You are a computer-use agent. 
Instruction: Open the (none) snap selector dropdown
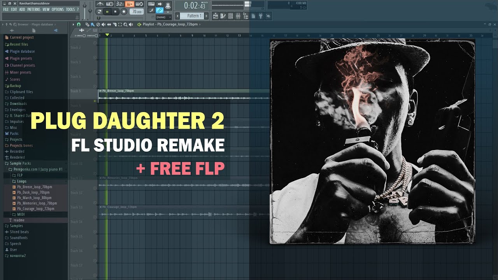[x=164, y=17]
